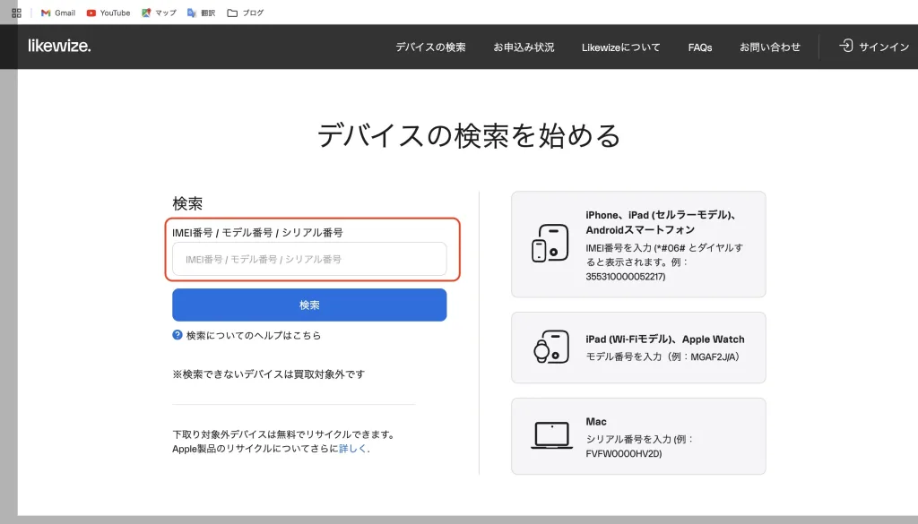Open the お申込み状況 menu item

tap(524, 47)
